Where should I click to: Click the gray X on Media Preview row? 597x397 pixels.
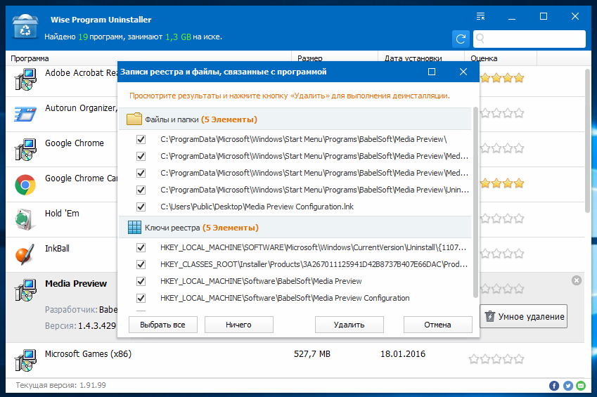pyautogui.click(x=577, y=280)
